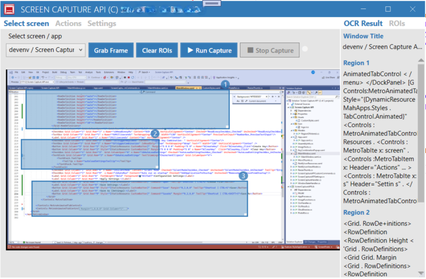Click the Region 1 heading
426x279 pixels.
[x=356, y=63]
